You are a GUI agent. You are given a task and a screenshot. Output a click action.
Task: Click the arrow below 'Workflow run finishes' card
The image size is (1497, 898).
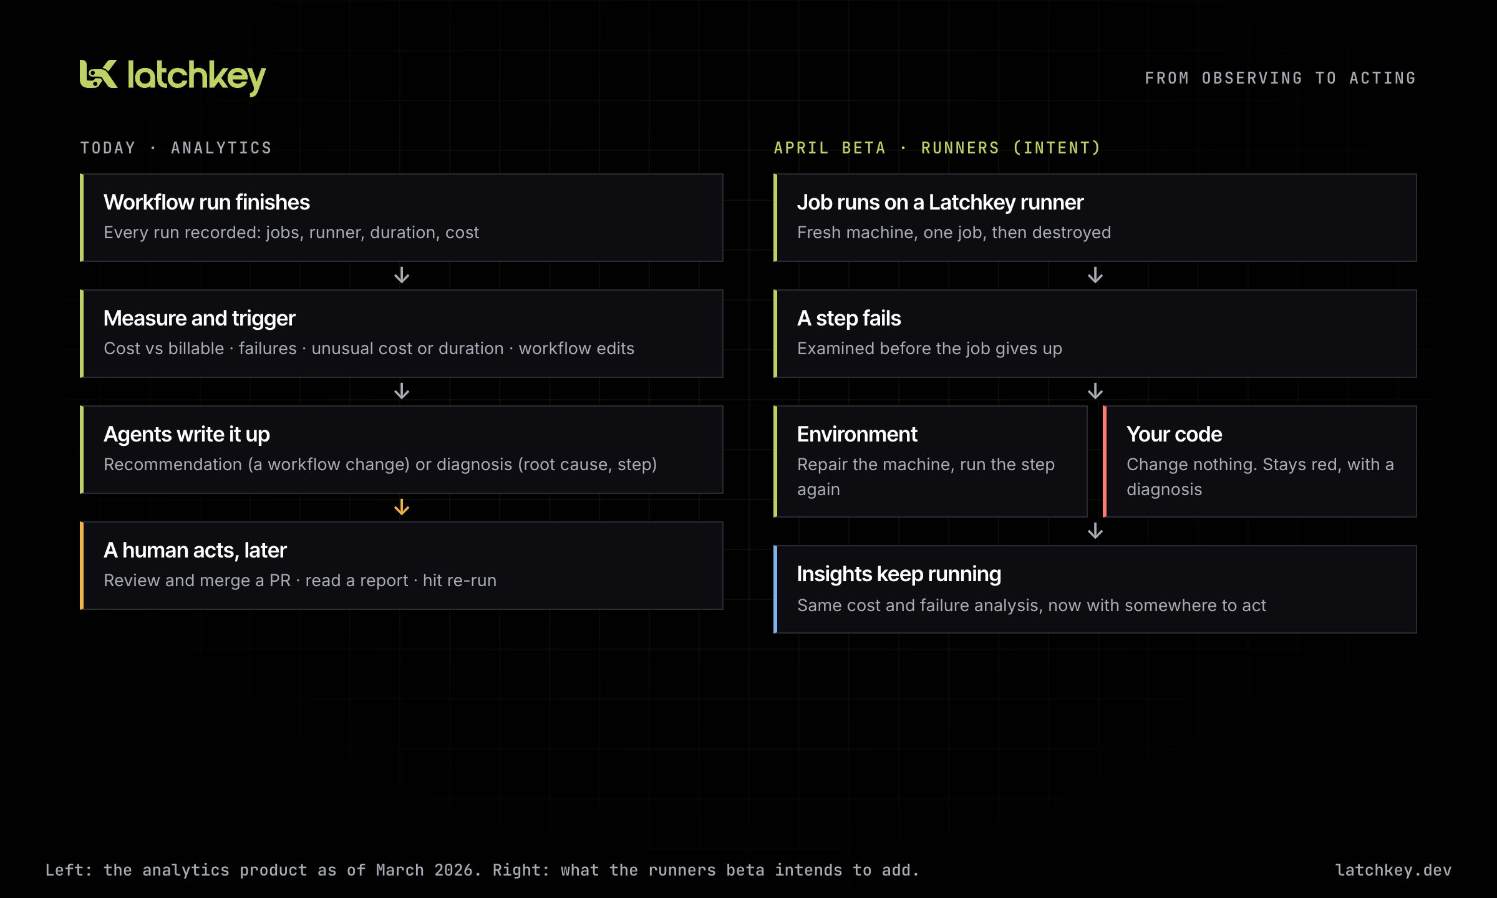tap(402, 275)
